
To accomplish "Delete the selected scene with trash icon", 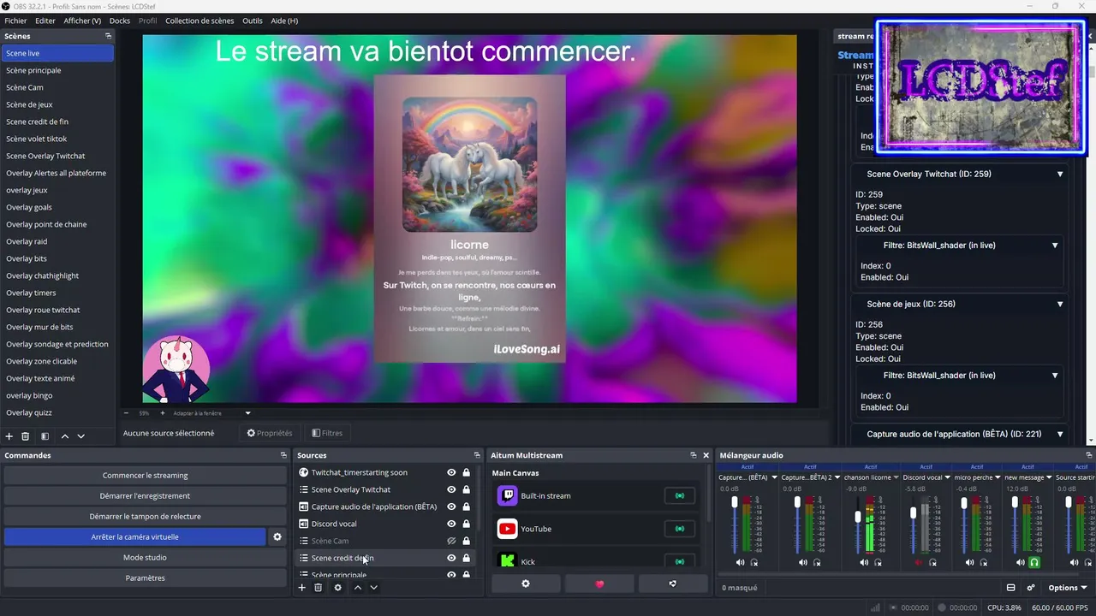I will [26, 436].
